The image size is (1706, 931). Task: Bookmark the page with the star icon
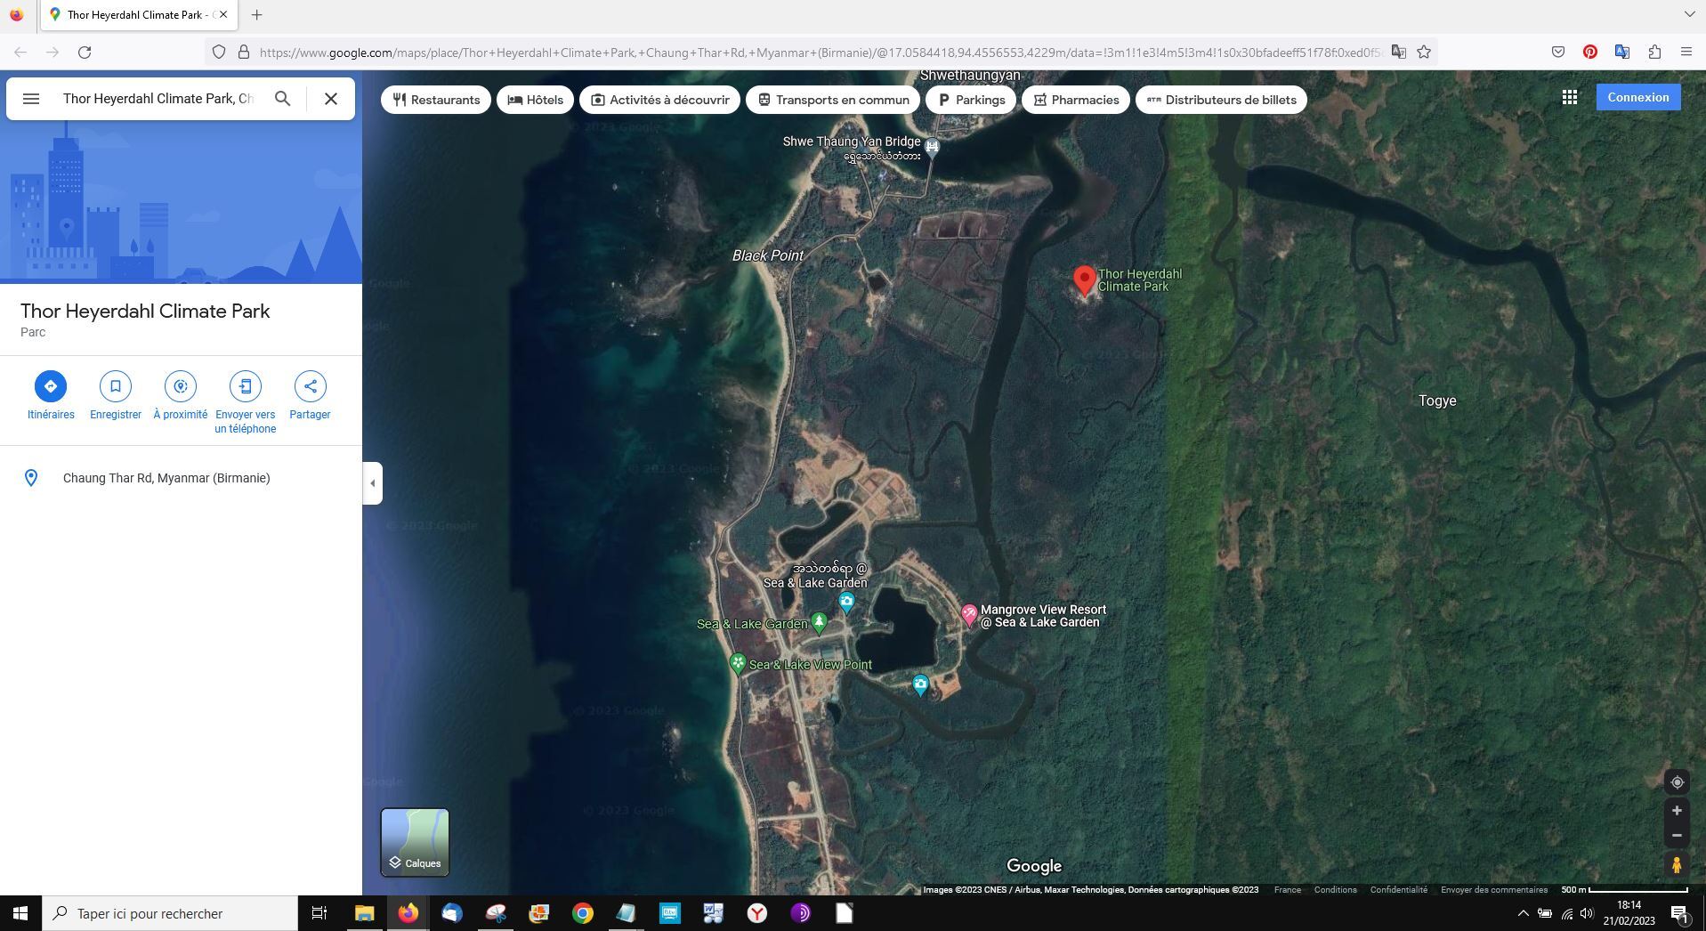[x=1424, y=53]
